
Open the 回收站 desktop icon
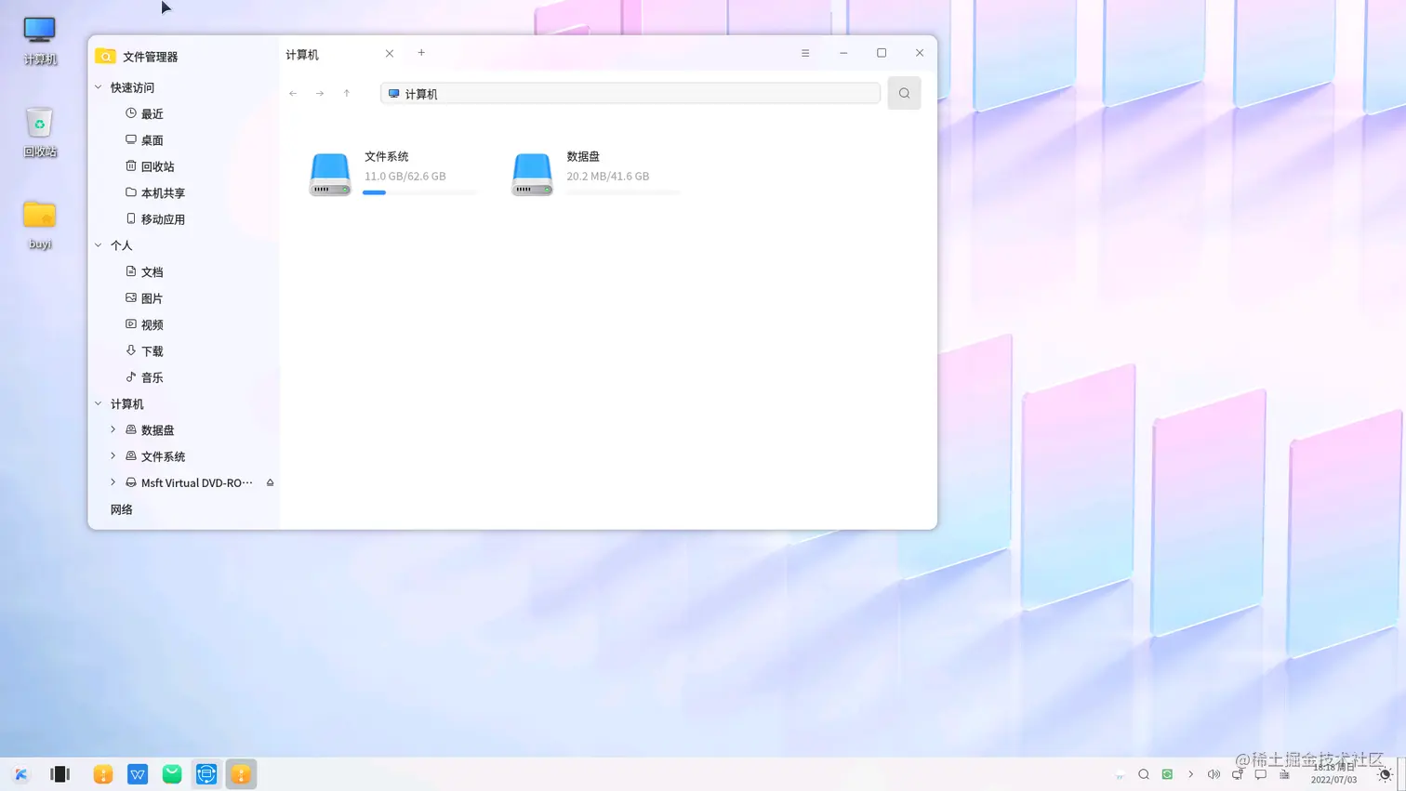(x=40, y=132)
